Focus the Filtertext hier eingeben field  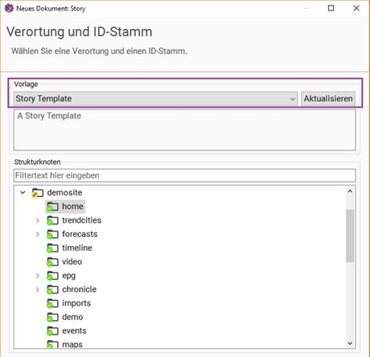[x=185, y=175]
